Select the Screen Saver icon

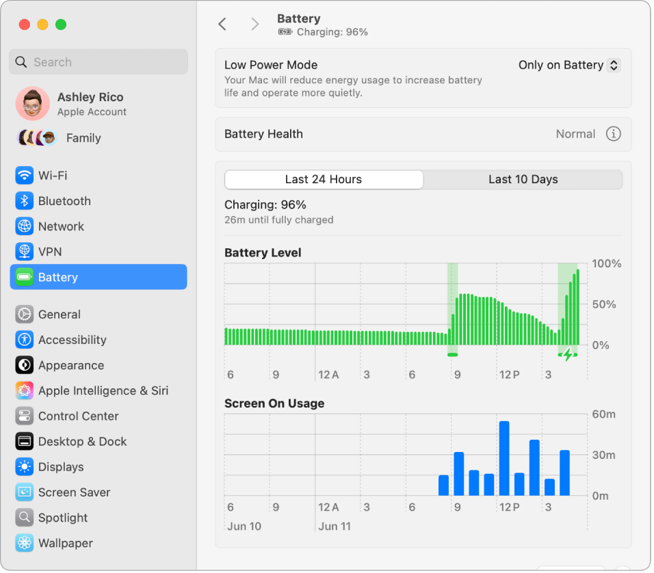coord(25,492)
